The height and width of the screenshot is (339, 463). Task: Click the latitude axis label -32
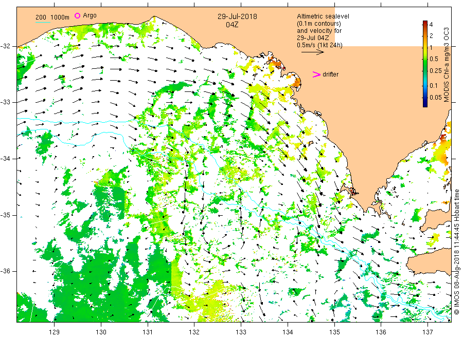pyautogui.click(x=6, y=46)
